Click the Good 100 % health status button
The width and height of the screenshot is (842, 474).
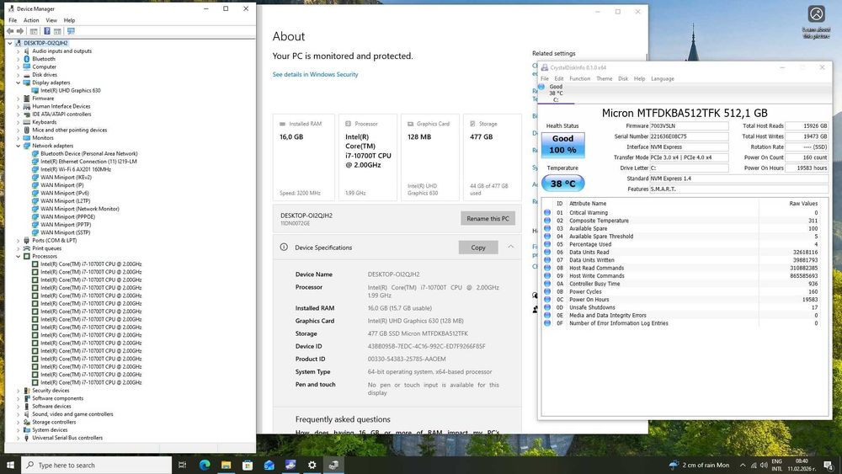(x=562, y=145)
